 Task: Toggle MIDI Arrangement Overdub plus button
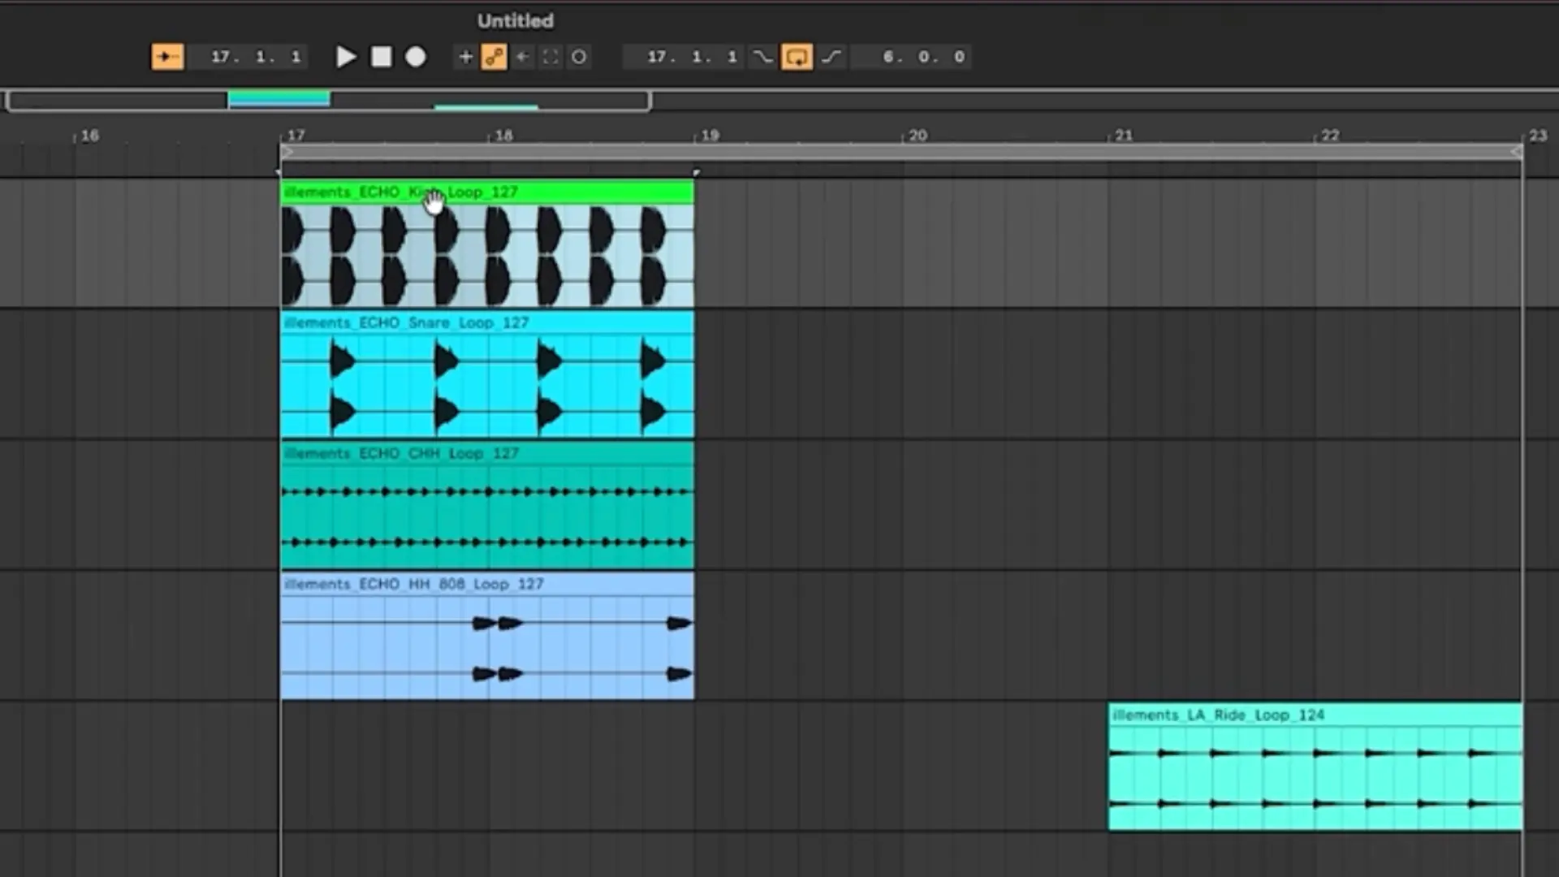pos(465,57)
